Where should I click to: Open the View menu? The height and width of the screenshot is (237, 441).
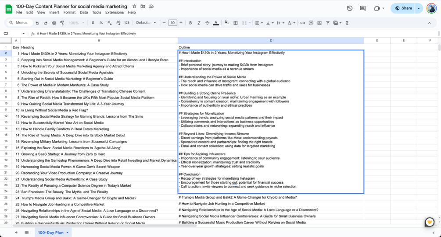coord(41,12)
